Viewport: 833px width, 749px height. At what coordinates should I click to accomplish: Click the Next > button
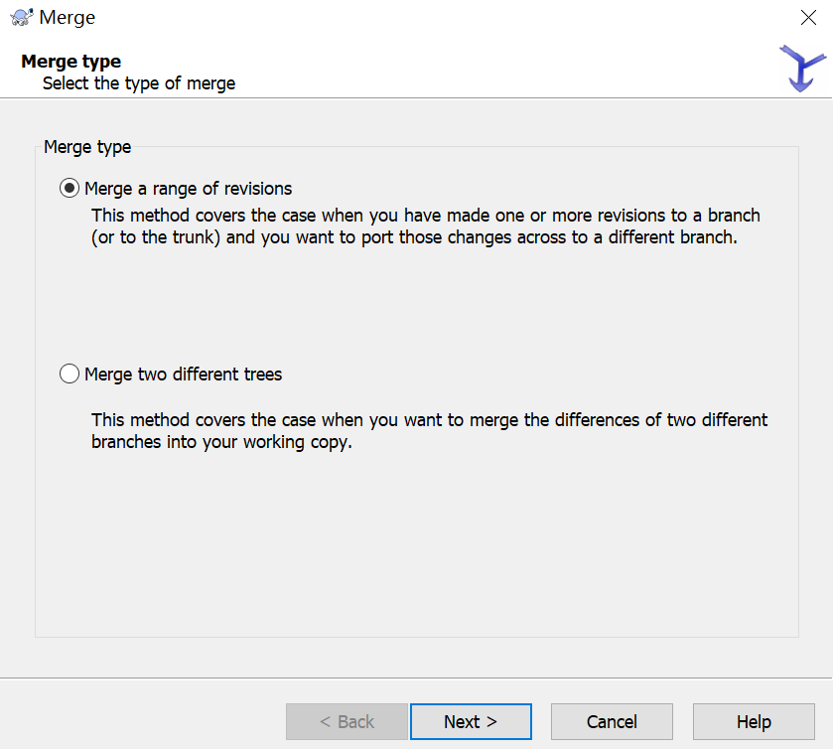471,722
